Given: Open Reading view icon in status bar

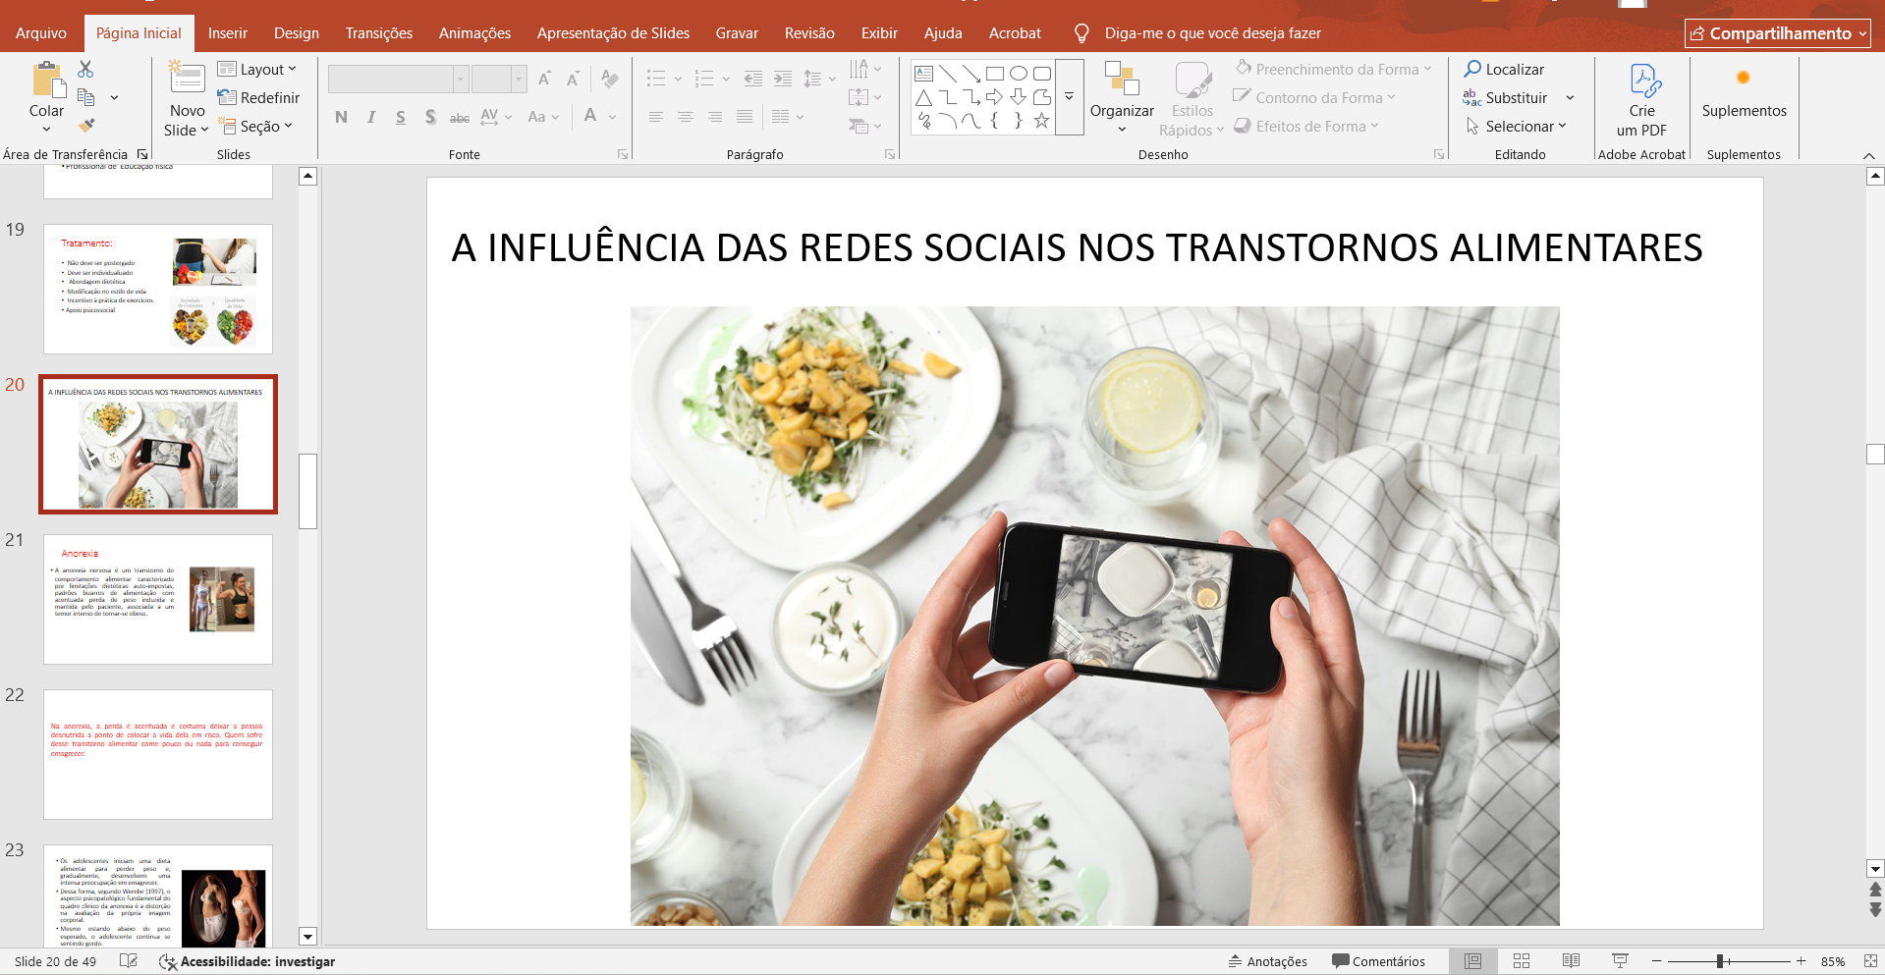Looking at the screenshot, I should (x=1571, y=961).
